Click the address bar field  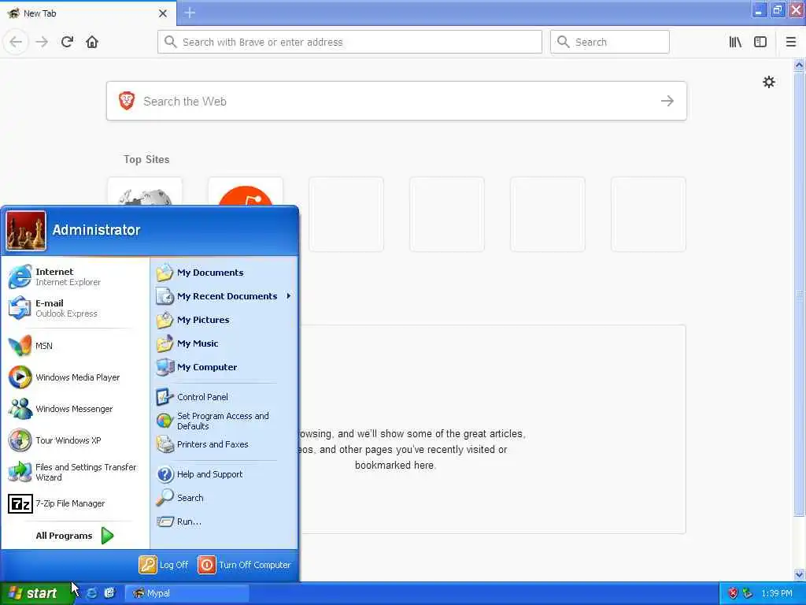click(349, 42)
